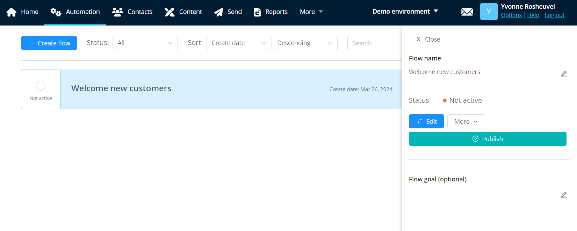Click the Automation gears icon
The image size is (577, 231).
(x=56, y=12)
